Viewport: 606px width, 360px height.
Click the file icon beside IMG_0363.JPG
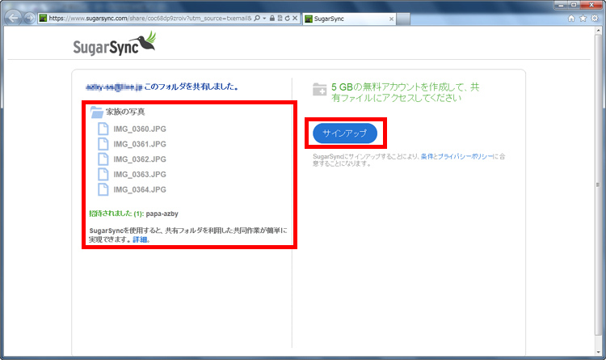click(x=103, y=174)
